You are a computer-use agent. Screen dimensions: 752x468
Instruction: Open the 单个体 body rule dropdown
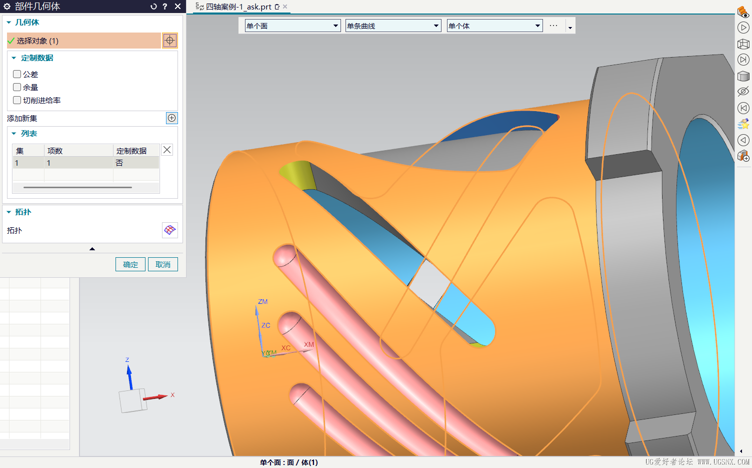(494, 26)
